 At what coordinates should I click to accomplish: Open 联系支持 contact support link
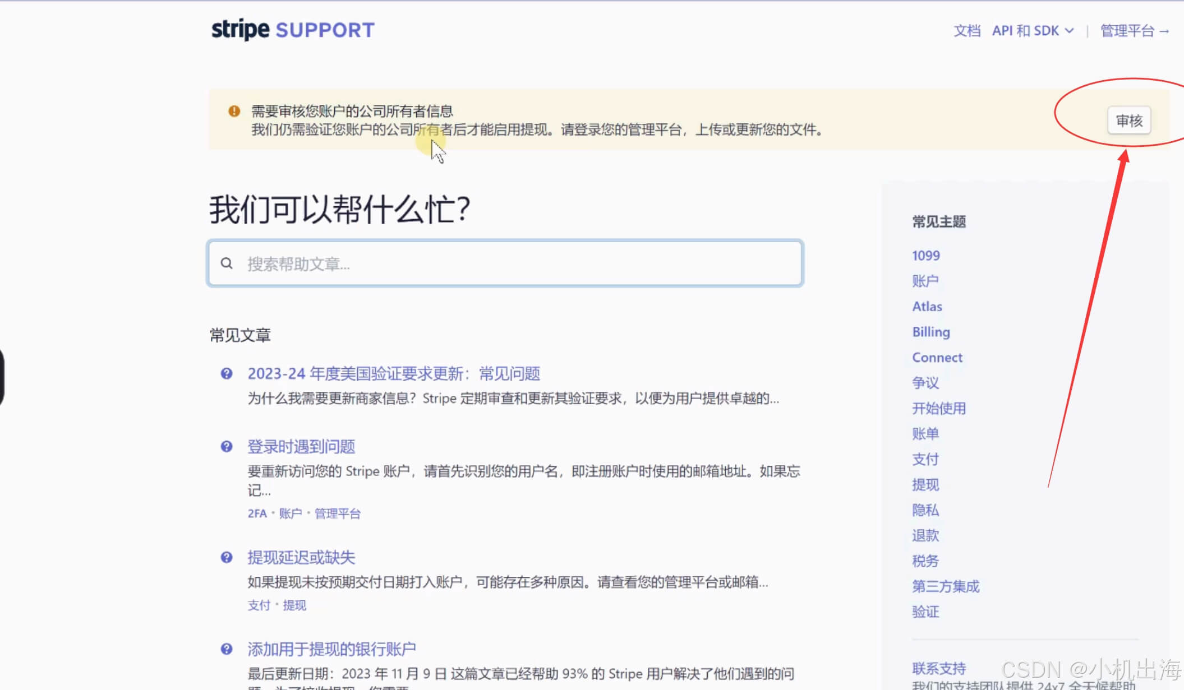938,668
